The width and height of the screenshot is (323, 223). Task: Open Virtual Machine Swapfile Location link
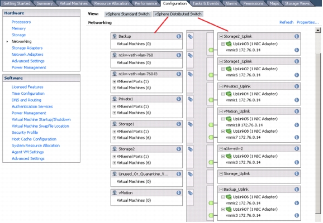pos(40,126)
